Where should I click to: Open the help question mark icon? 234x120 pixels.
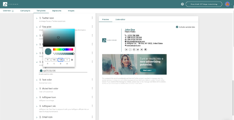click(182, 4)
